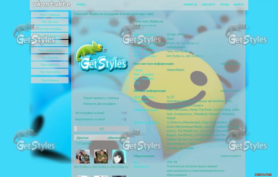Open Мои Сообщения in the sidebar
The image size is (278, 177).
click(x=50, y=50)
